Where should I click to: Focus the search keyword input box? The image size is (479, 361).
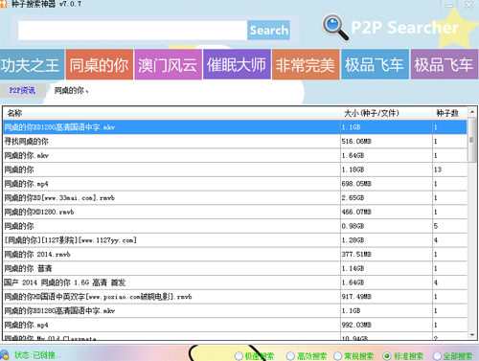[x=132, y=31]
